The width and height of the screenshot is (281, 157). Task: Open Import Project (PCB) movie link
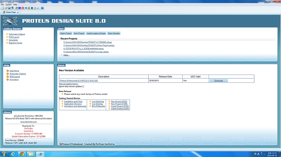pyautogui.click(x=120, y=106)
